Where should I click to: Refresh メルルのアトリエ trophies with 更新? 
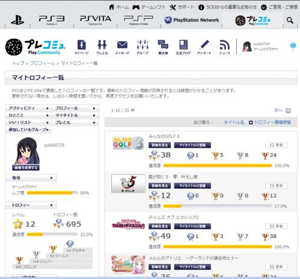tap(276, 267)
